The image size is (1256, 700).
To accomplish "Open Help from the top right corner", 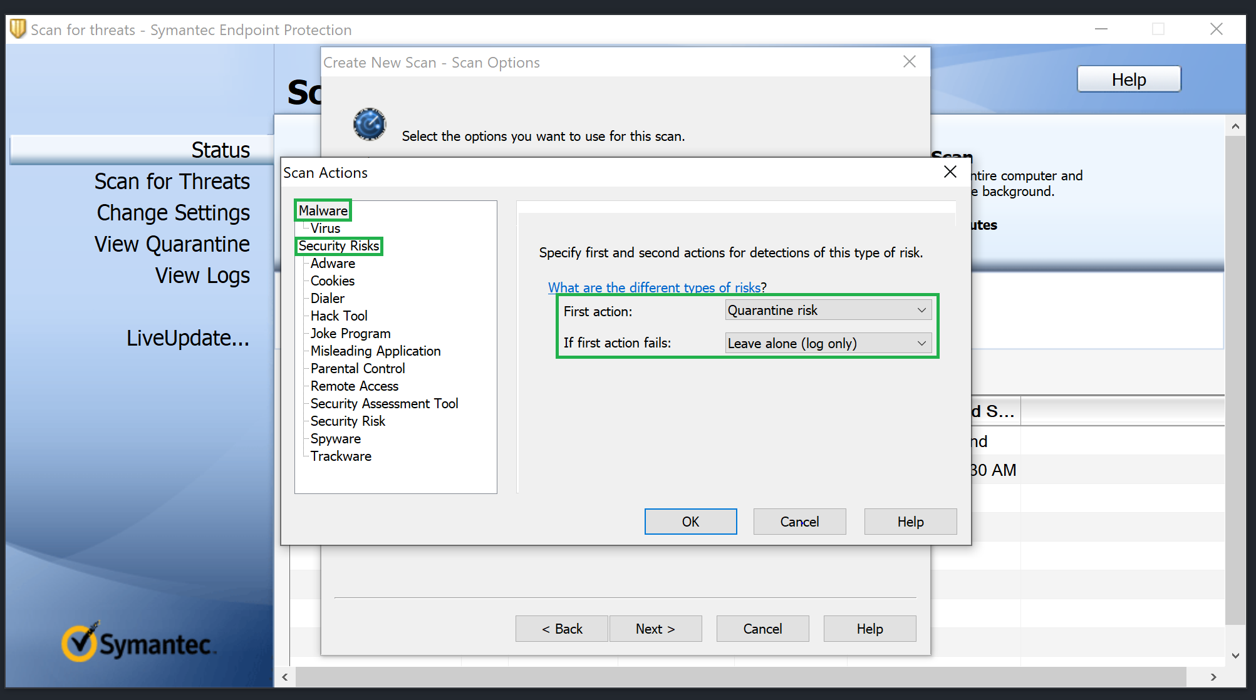I will coord(1128,79).
